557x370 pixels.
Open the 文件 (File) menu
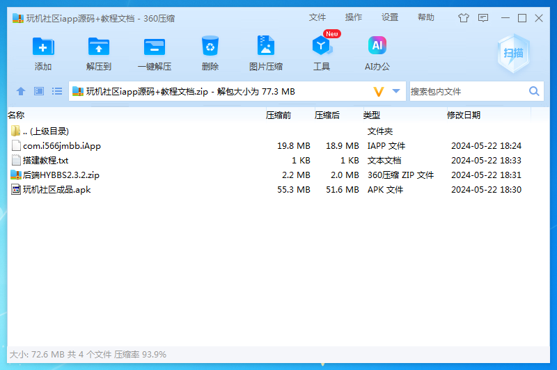tap(317, 17)
